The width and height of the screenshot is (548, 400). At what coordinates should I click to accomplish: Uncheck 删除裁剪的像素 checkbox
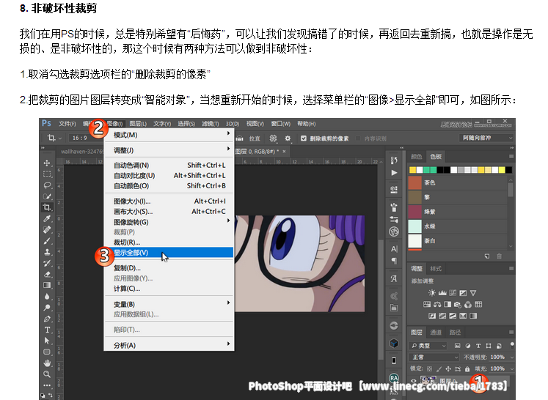pos(304,138)
